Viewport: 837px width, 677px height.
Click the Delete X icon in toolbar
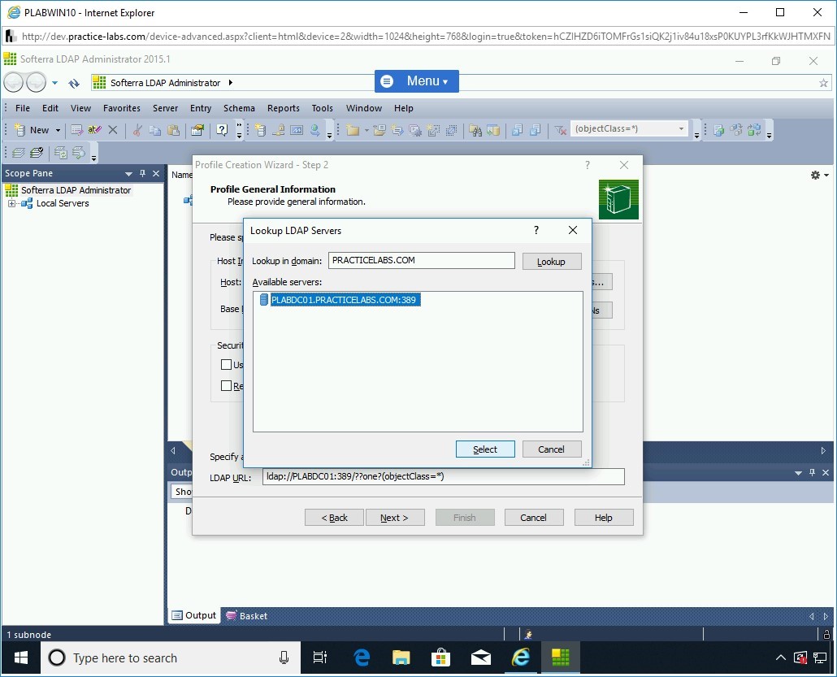[113, 130]
